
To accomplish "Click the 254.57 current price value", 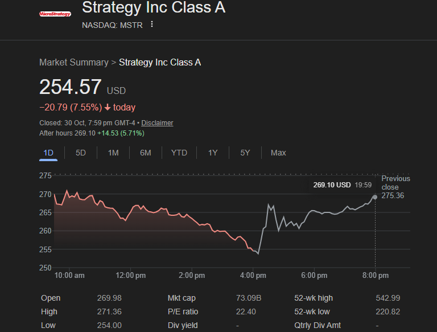I will 71,87.
